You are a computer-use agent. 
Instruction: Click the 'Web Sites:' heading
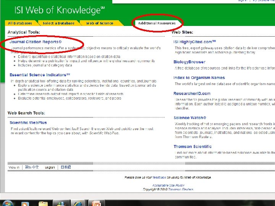coord(183,32)
